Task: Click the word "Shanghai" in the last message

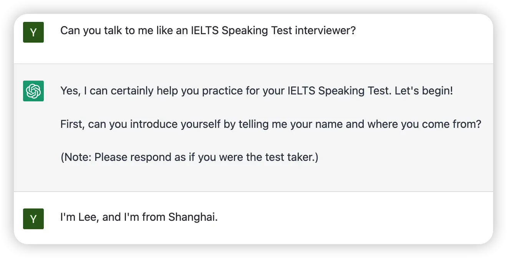Action: [193, 217]
